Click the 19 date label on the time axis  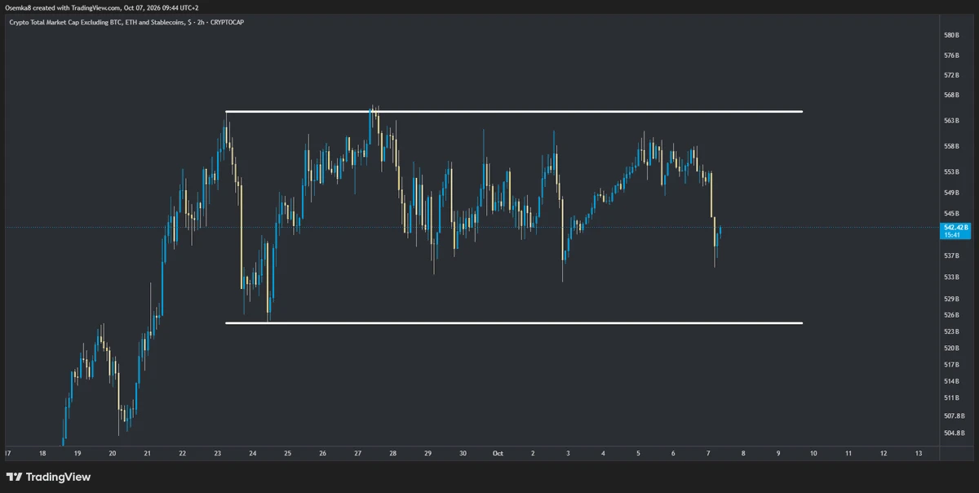pyautogui.click(x=77, y=453)
